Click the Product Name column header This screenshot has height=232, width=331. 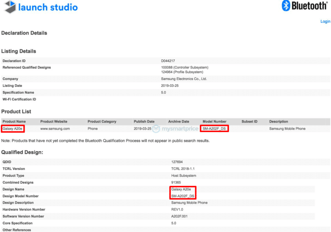click(x=14, y=121)
